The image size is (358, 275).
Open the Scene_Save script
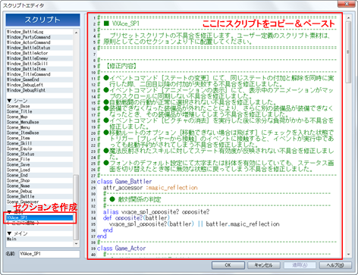(x=39, y=164)
